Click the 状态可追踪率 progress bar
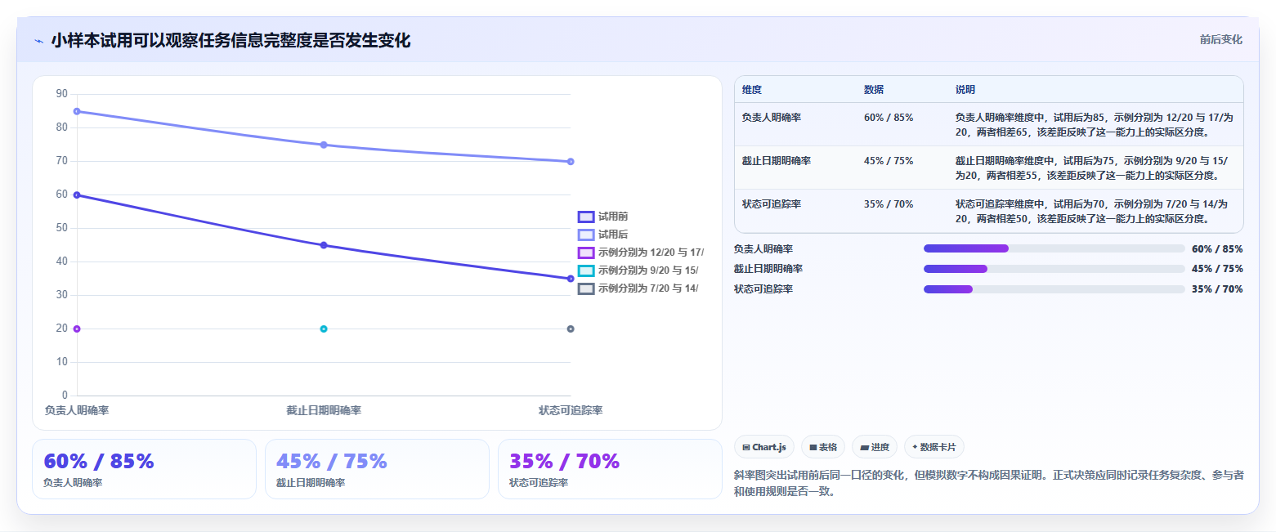 (x=1054, y=289)
